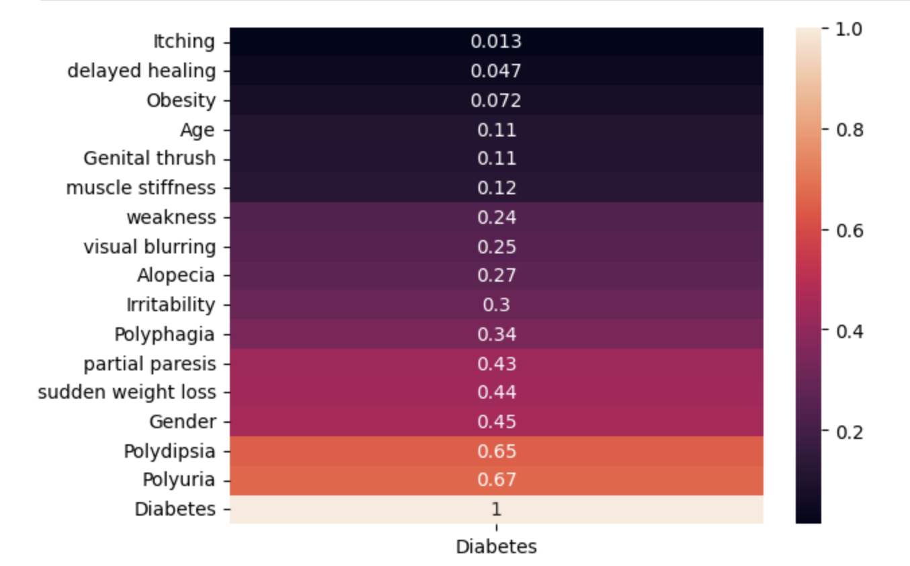910x566 pixels.
Task: Click the Polydipsia cell showing 0.65
Action: tap(496, 450)
